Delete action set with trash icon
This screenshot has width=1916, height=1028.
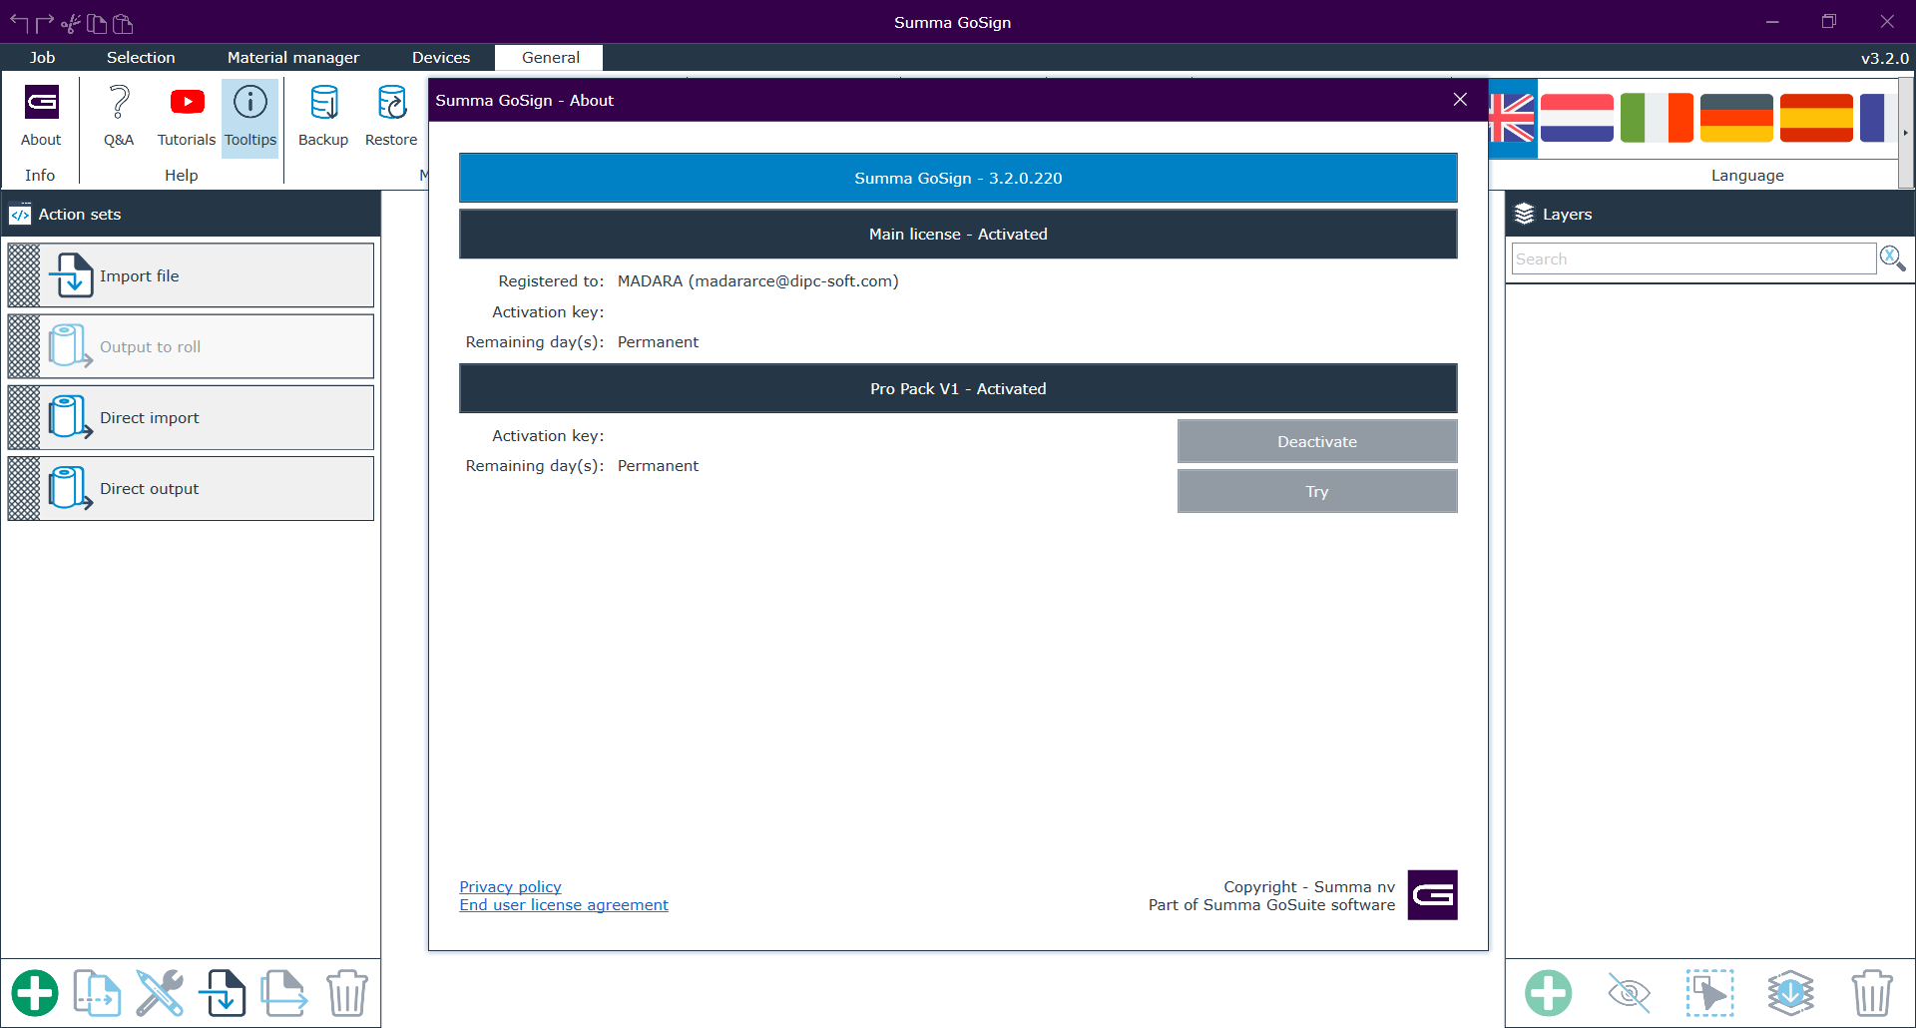(347, 993)
